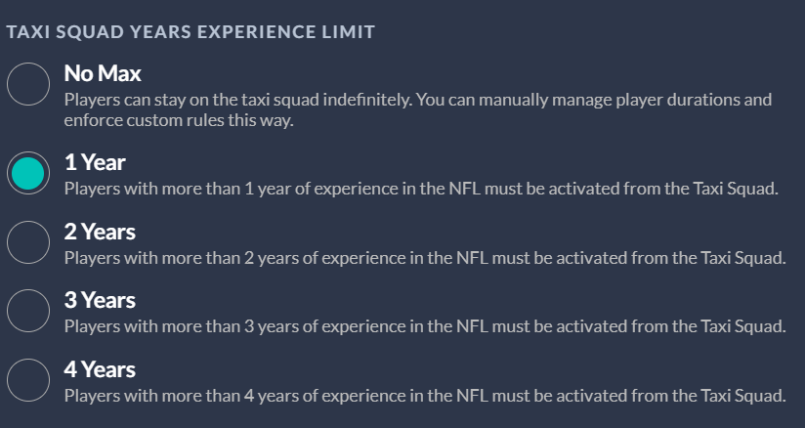Click the description mentioning more than 4 years
The width and height of the screenshot is (805, 428).
click(x=425, y=396)
